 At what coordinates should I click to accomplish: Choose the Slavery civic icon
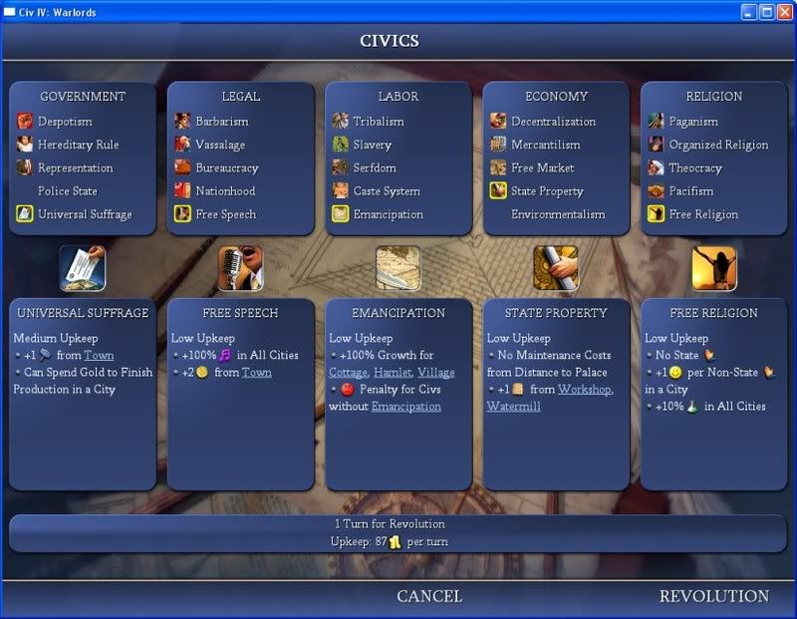point(340,145)
